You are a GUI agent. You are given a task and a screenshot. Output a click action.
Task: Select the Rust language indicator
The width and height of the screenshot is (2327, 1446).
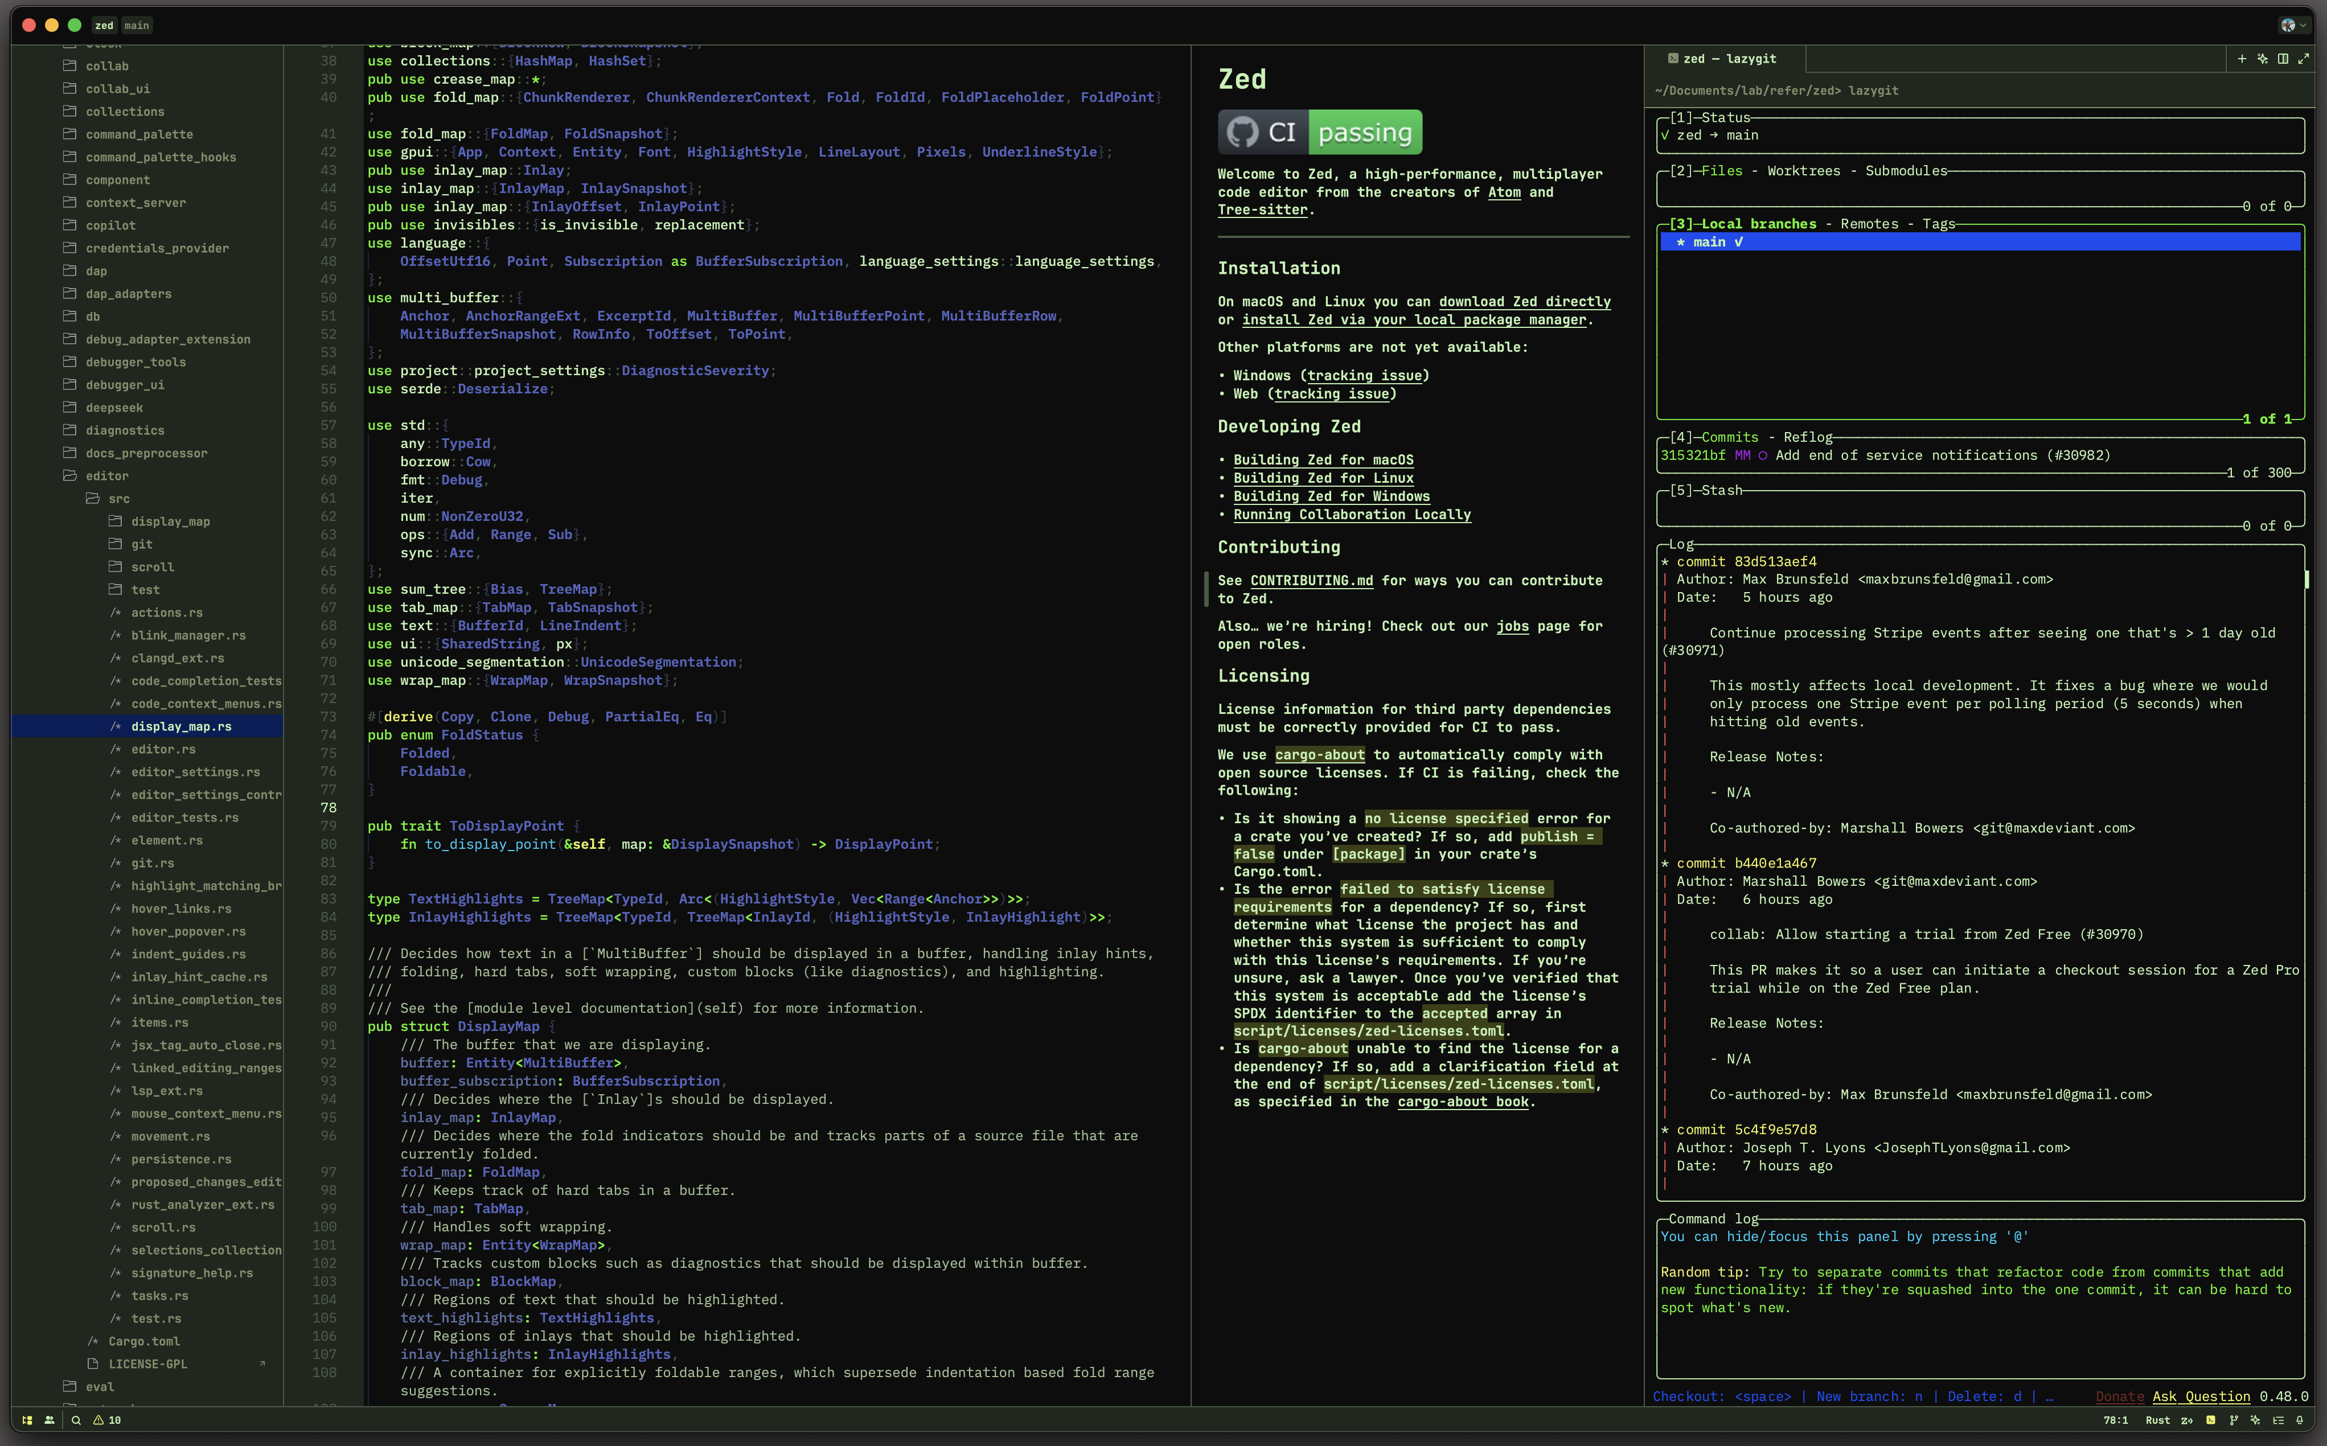(2158, 1420)
